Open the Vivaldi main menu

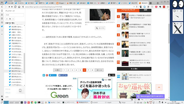point(2,2)
